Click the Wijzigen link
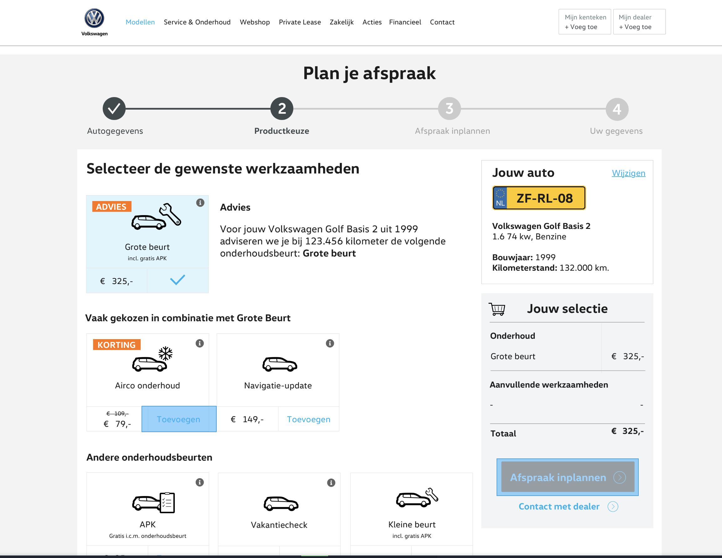Screen dimensions: 722x558 (x=628, y=173)
